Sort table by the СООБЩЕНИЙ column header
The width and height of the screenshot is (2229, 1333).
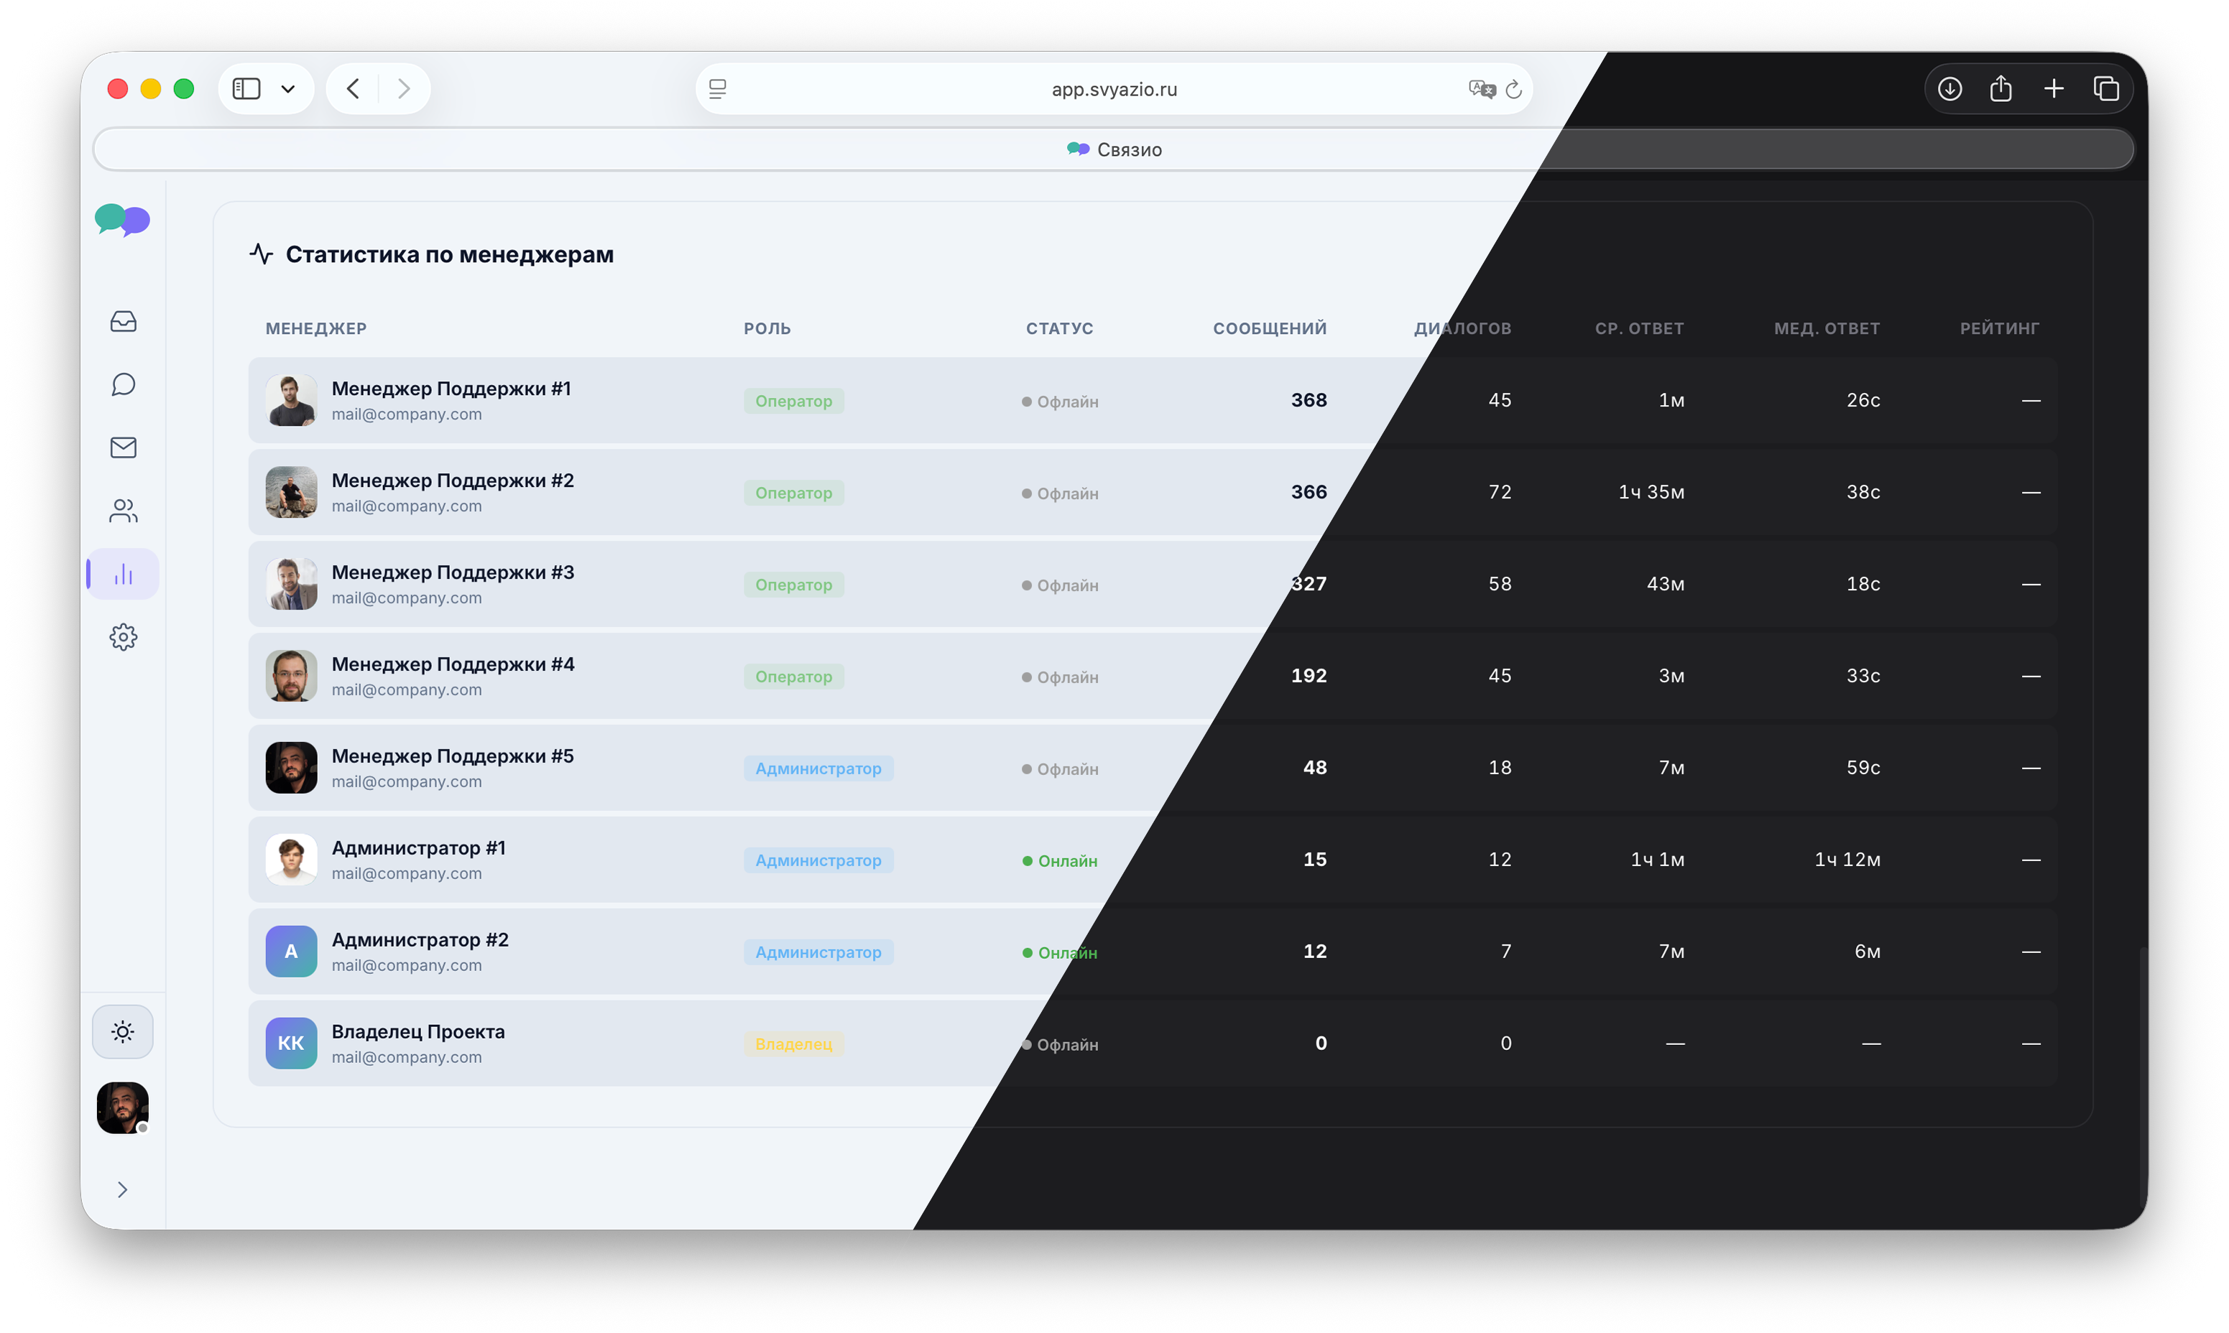click(1270, 328)
